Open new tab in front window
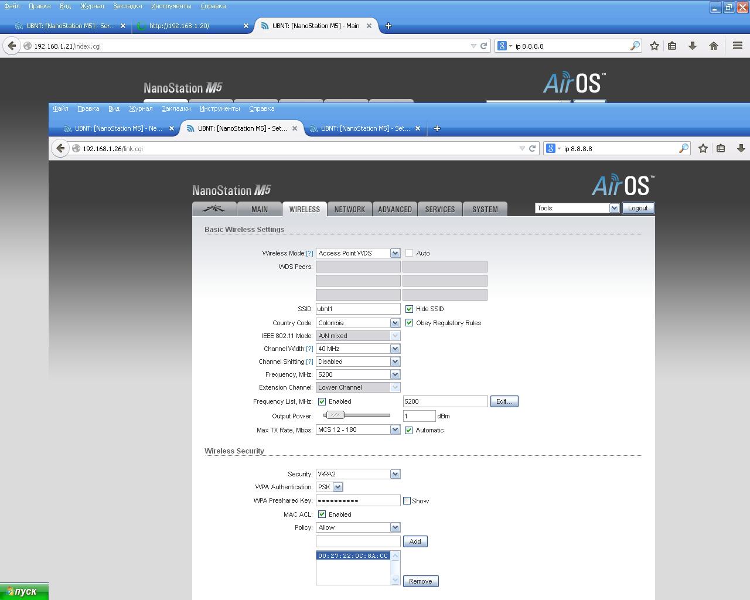Screen dimensions: 750x600 click(437, 128)
